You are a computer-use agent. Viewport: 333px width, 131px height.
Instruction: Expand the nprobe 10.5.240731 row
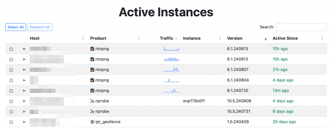[24, 112]
